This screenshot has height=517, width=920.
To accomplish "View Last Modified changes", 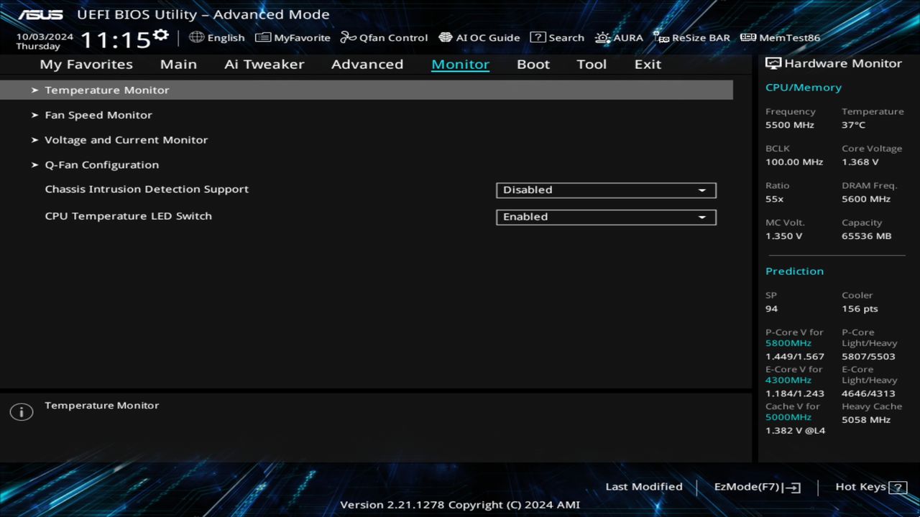I will (643, 486).
